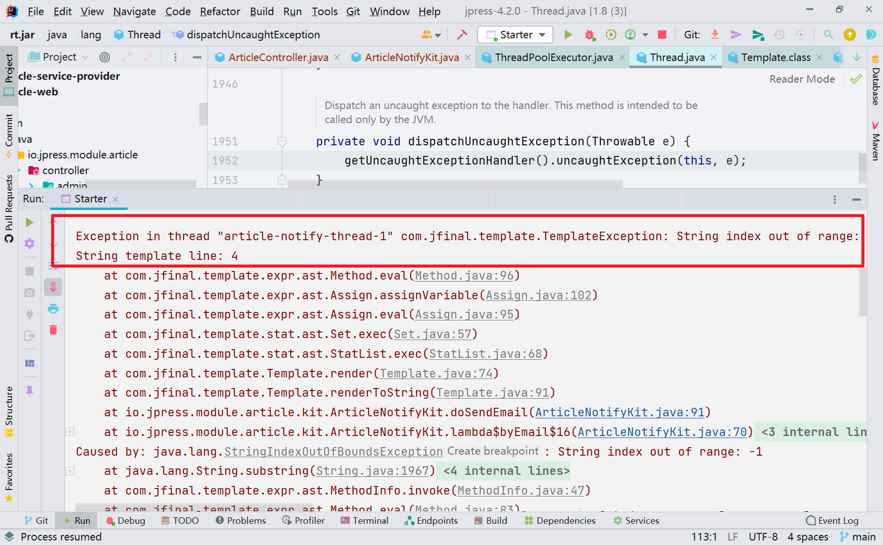Screen dimensions: 883x545
Task: Click the print icon in Run console
Action: click(x=53, y=309)
